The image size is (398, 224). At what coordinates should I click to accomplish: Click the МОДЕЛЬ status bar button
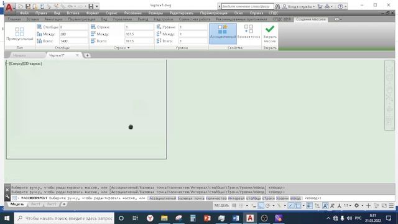coord(221,205)
